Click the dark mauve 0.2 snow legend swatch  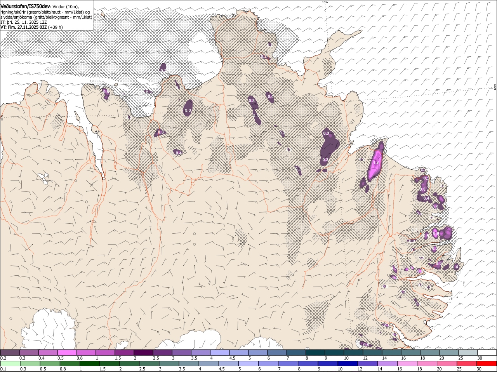[x=10, y=353]
